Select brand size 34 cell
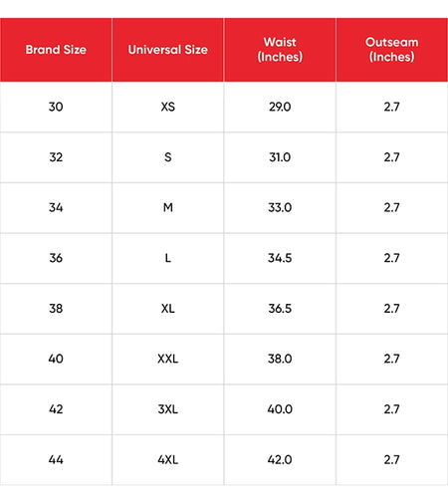Screen dimensions: 448x504 tap(56, 208)
